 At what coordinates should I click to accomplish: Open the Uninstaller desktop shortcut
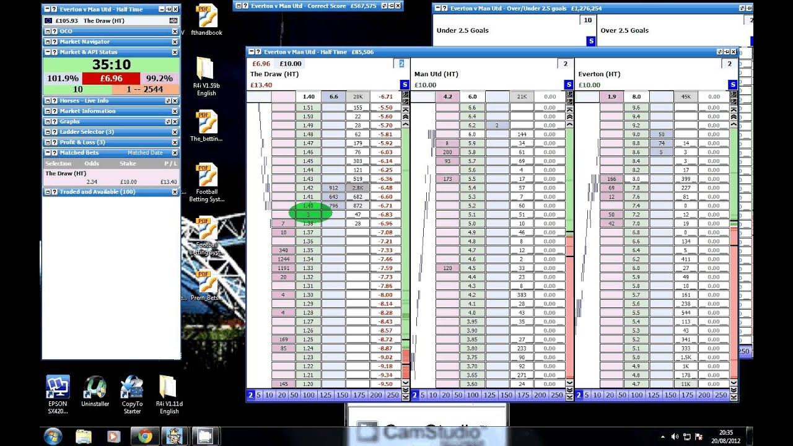click(95, 391)
